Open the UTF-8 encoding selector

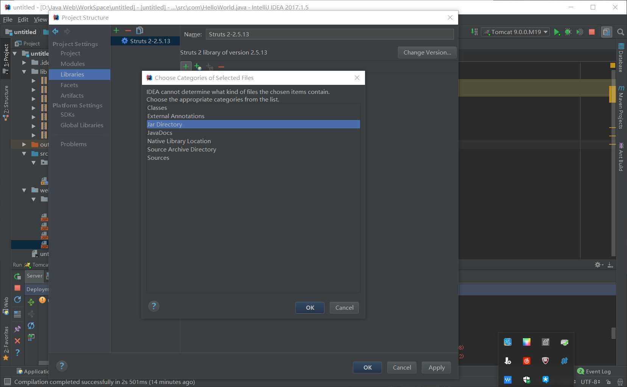pyautogui.click(x=591, y=382)
